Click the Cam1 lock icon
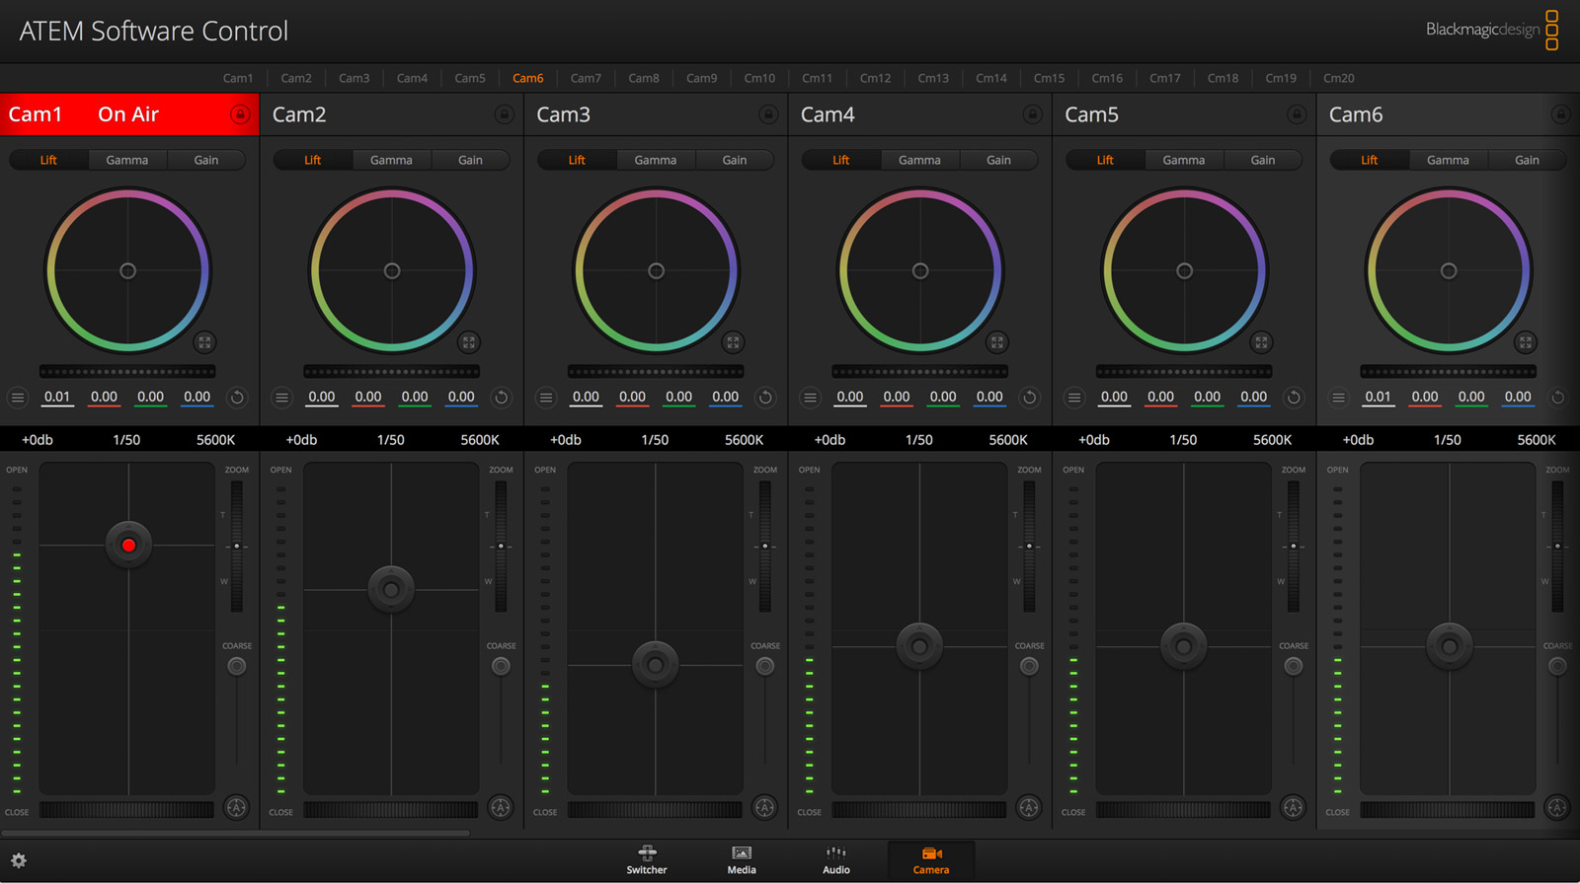The image size is (1580, 884). pos(240,114)
